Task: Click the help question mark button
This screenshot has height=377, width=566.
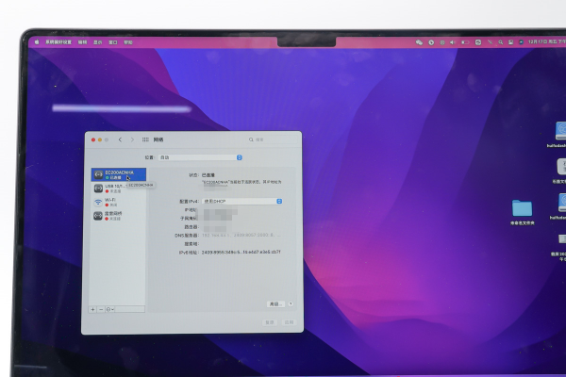Action: coord(291,303)
